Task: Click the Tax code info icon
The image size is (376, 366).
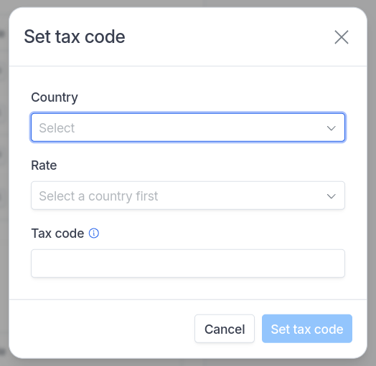Action: pyautogui.click(x=94, y=233)
